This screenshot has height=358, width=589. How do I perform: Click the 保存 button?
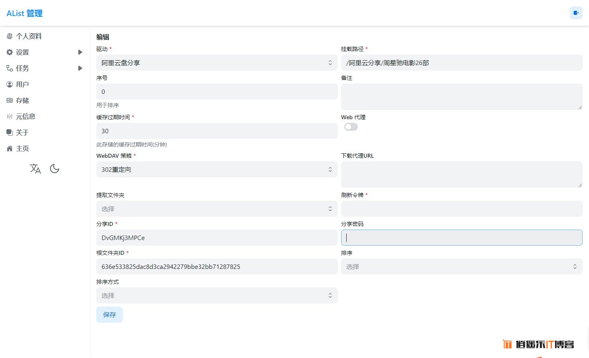tap(110, 315)
